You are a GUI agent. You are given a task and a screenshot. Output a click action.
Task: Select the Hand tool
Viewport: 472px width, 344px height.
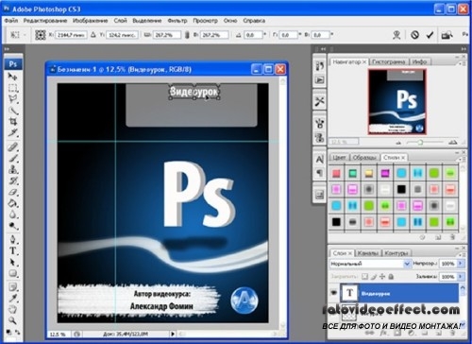tap(12, 309)
